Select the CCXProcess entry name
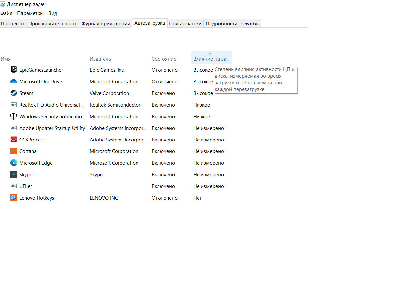The width and height of the screenshot is (397, 281). pyautogui.click(x=32, y=140)
